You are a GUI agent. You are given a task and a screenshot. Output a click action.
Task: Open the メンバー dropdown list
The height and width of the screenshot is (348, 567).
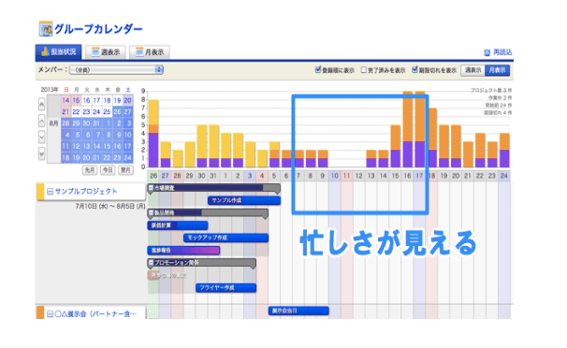pyautogui.click(x=116, y=70)
